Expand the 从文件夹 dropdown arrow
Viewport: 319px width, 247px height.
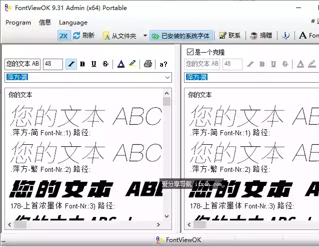[145, 36]
